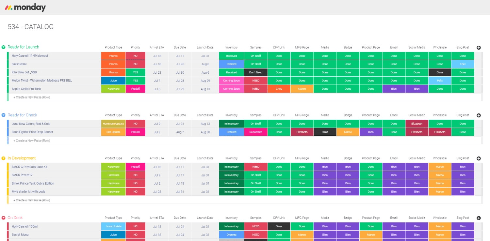The height and width of the screenshot is (241, 490).
Task: Open the 534 - CATALOG board title
Action: [31, 27]
